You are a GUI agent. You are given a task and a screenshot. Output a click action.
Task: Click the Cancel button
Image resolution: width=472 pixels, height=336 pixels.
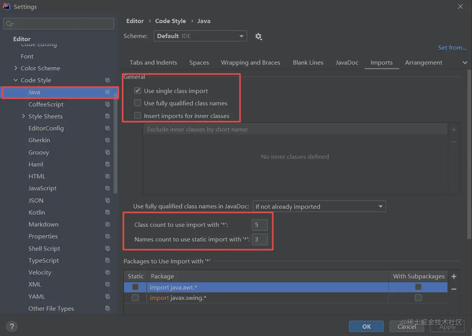[407, 326]
